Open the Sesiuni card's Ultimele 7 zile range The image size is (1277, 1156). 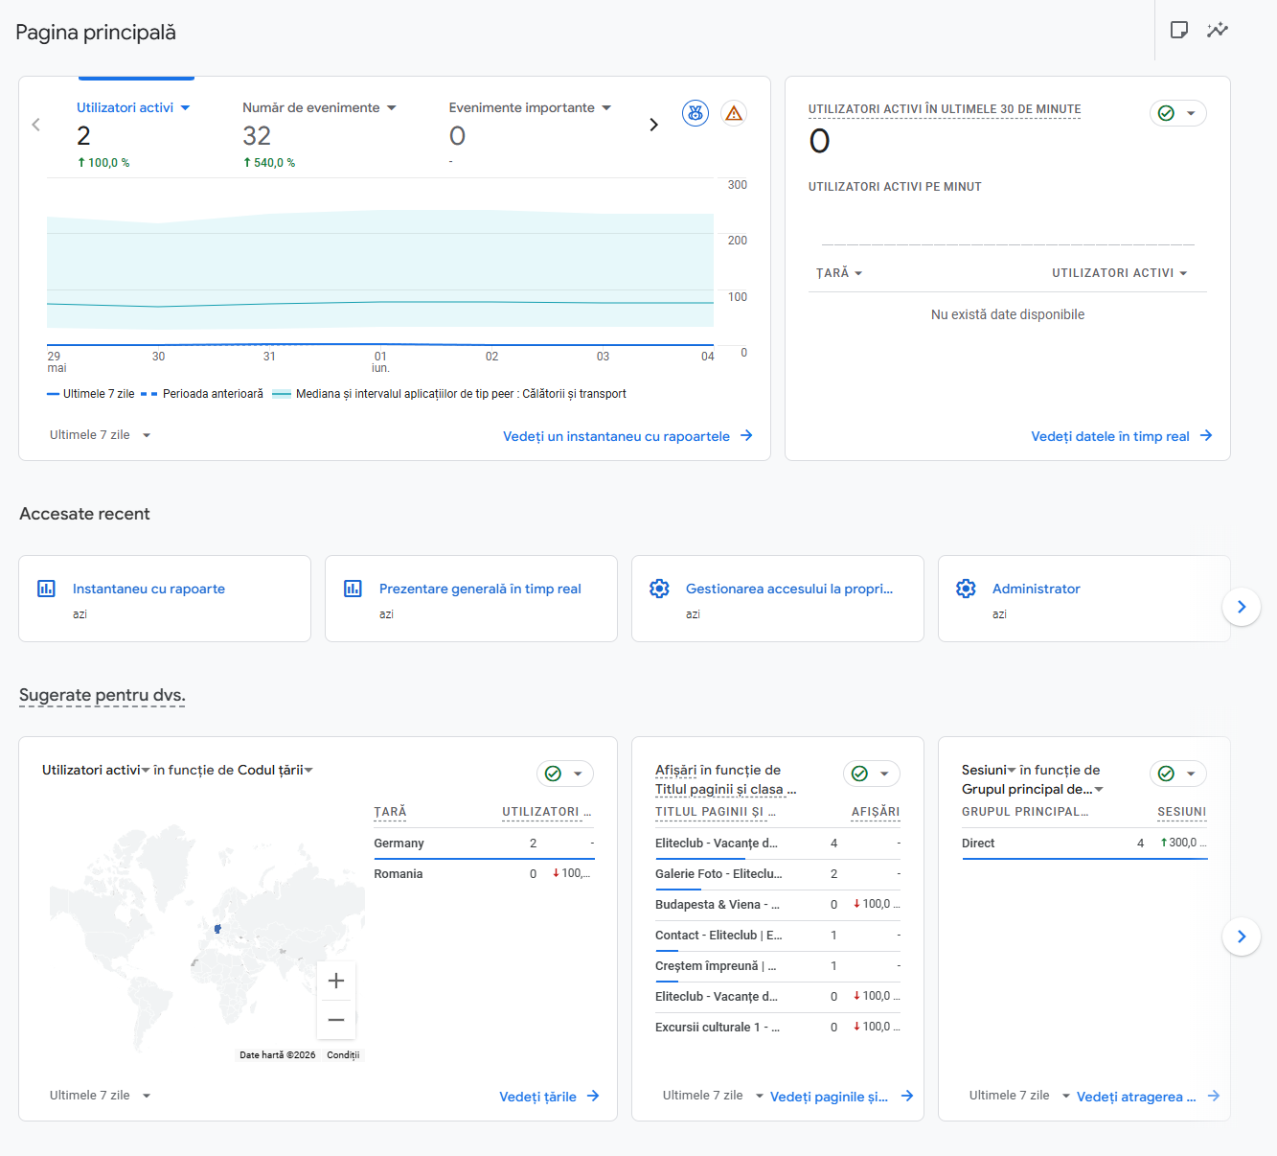click(1019, 1096)
